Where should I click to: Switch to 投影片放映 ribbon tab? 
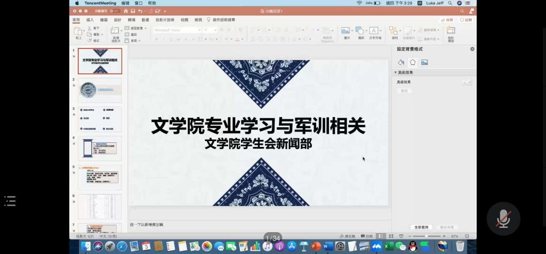(x=166, y=20)
